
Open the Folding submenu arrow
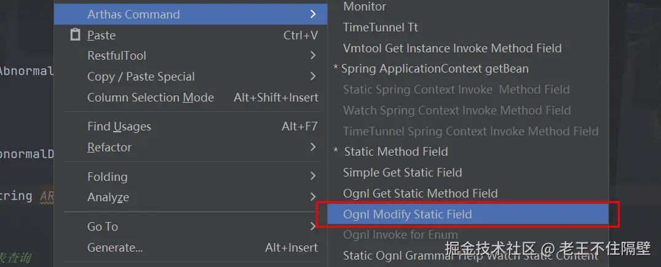point(313,177)
